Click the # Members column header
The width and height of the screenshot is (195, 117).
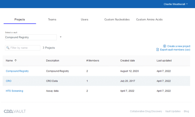93,60
